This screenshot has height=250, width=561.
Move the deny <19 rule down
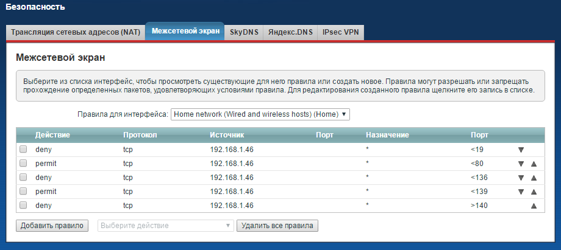[521, 150]
